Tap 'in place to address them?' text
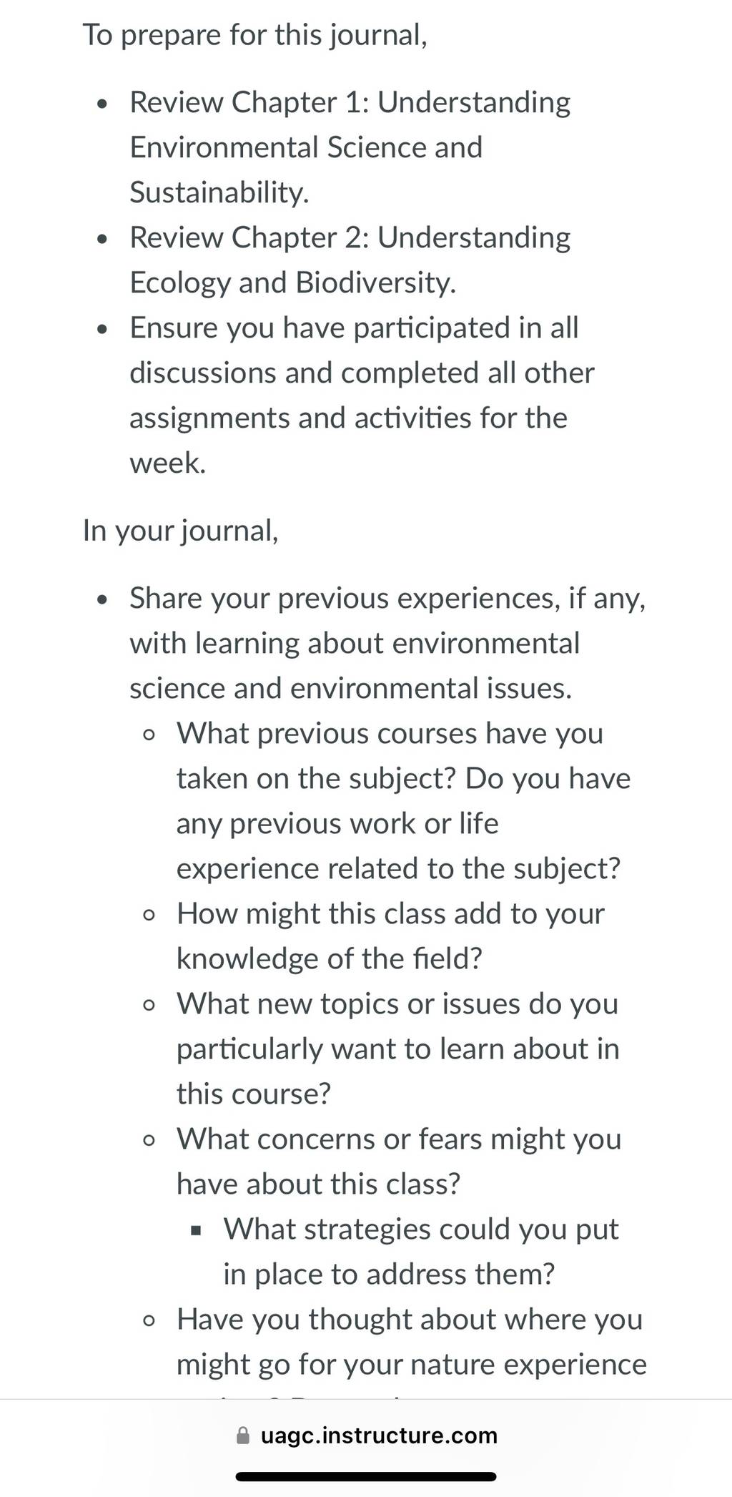732x1497 pixels. (389, 1274)
